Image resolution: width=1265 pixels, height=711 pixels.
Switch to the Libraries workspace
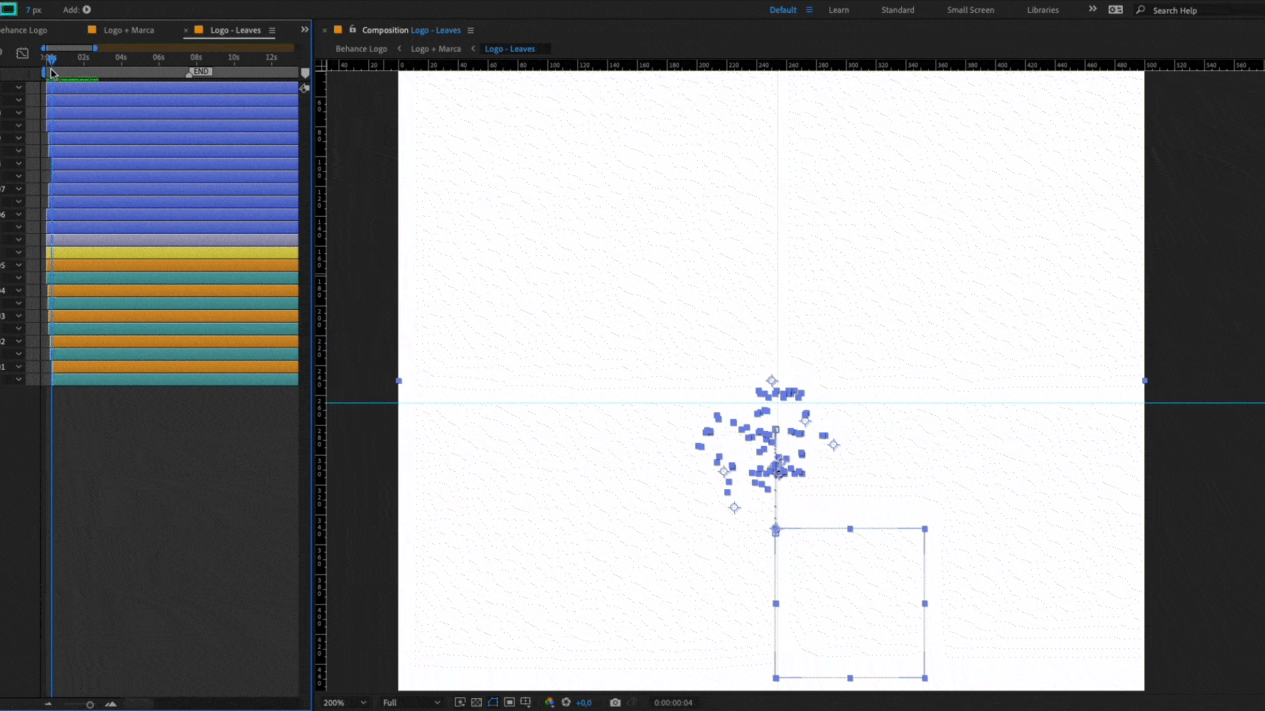(1043, 10)
